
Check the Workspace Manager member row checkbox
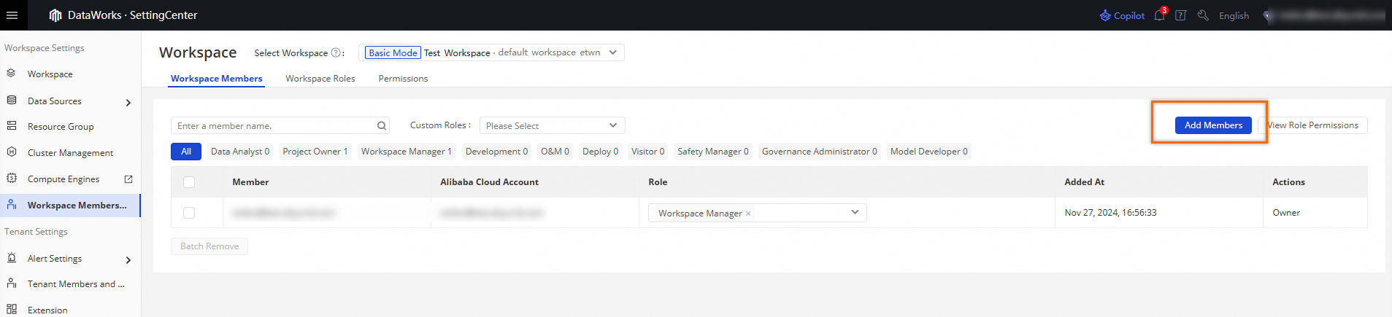point(189,213)
